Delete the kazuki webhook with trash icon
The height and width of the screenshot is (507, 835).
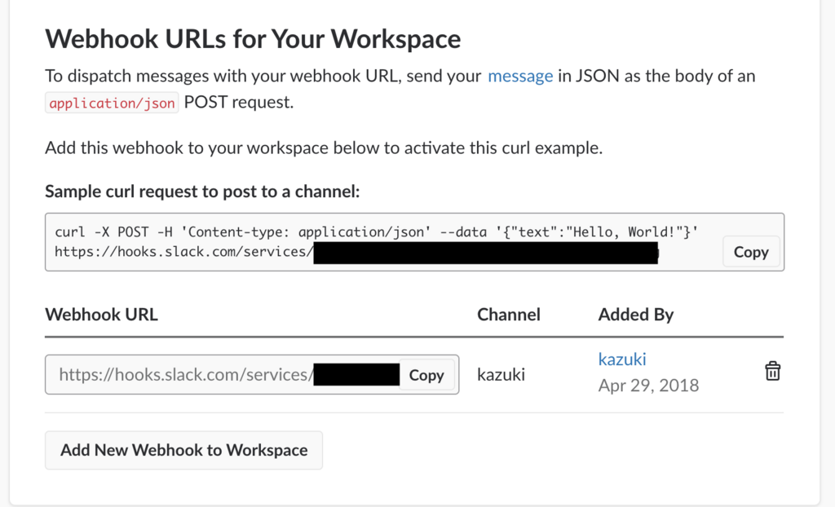pos(773,371)
